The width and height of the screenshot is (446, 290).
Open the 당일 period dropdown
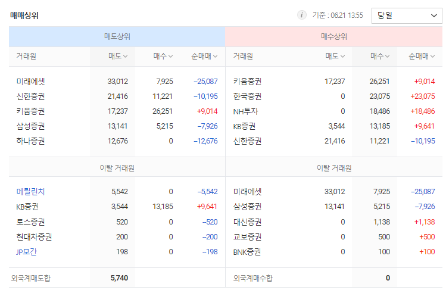point(407,15)
